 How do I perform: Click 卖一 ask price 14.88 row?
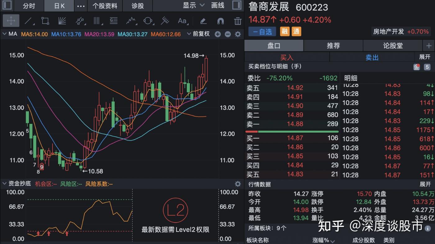point(292,124)
